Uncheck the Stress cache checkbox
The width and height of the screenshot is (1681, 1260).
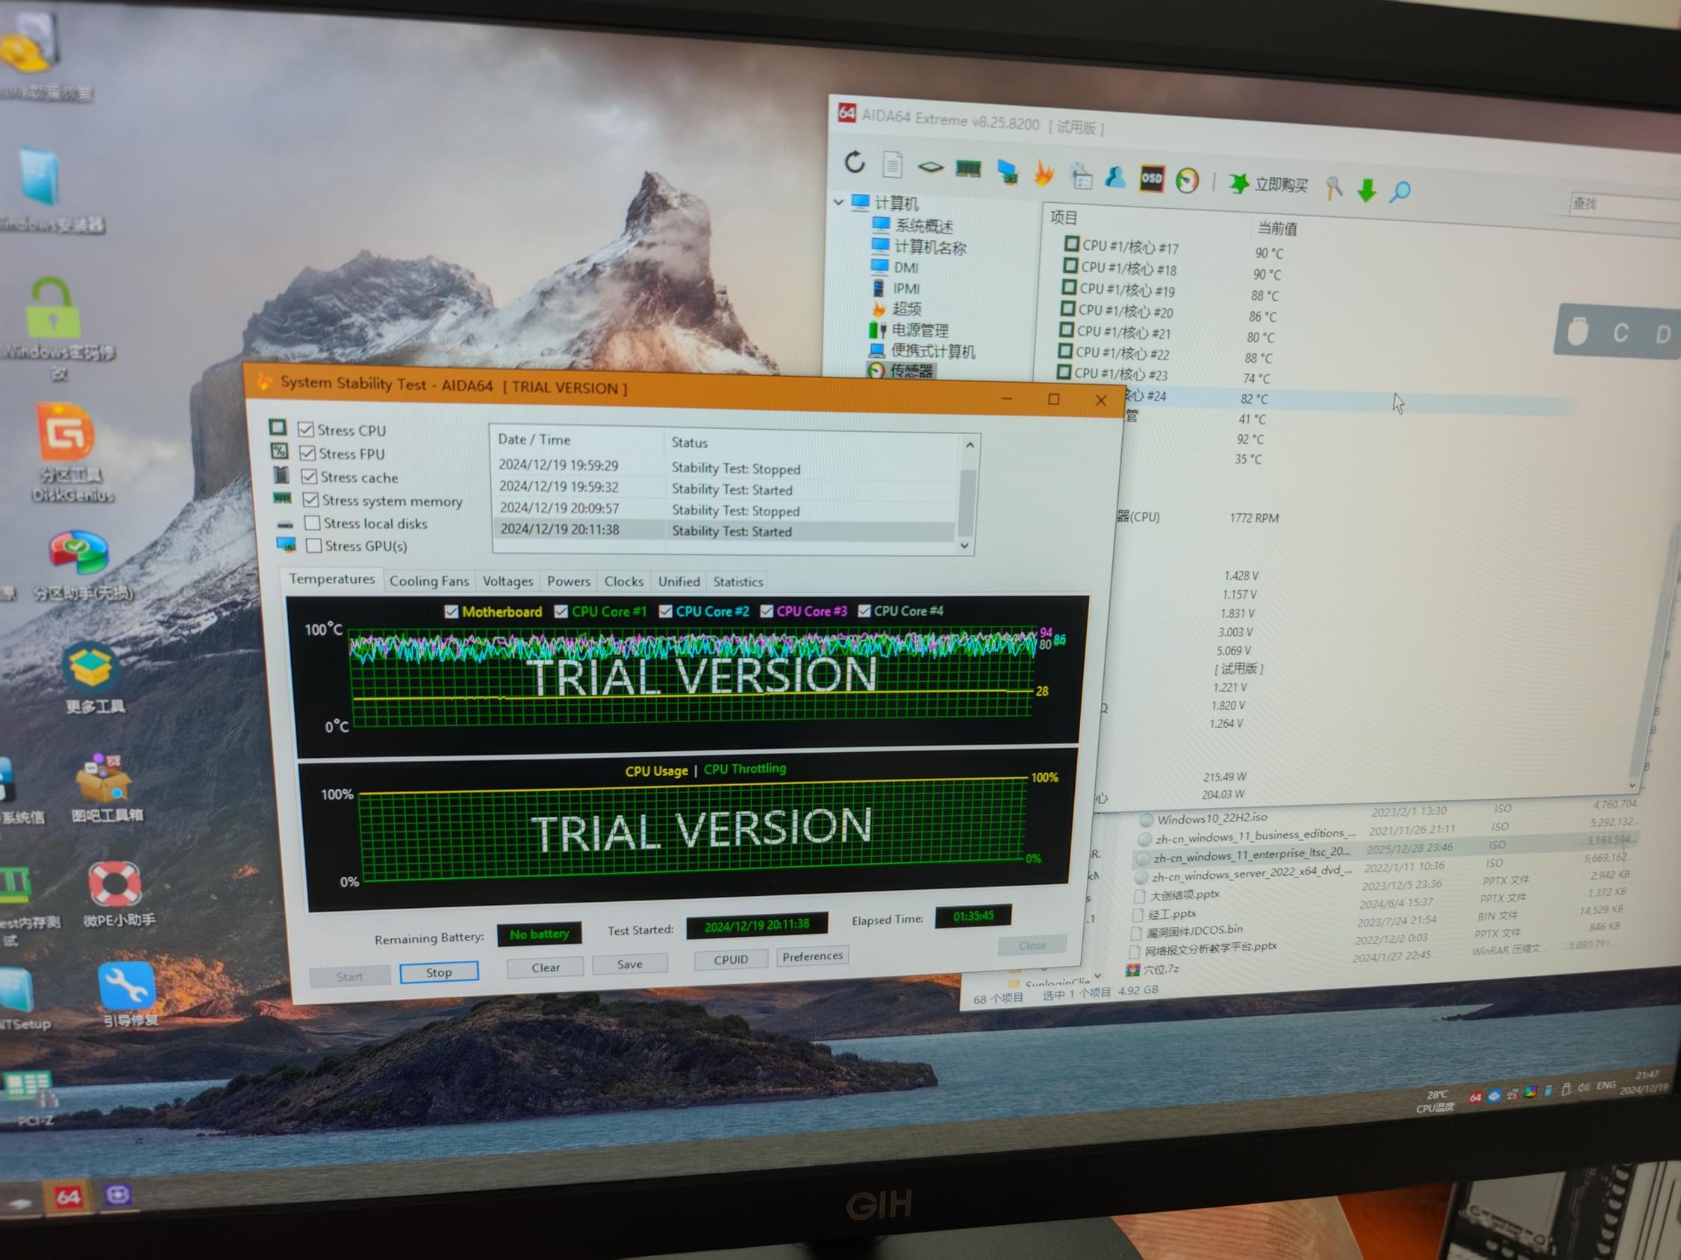pos(309,477)
